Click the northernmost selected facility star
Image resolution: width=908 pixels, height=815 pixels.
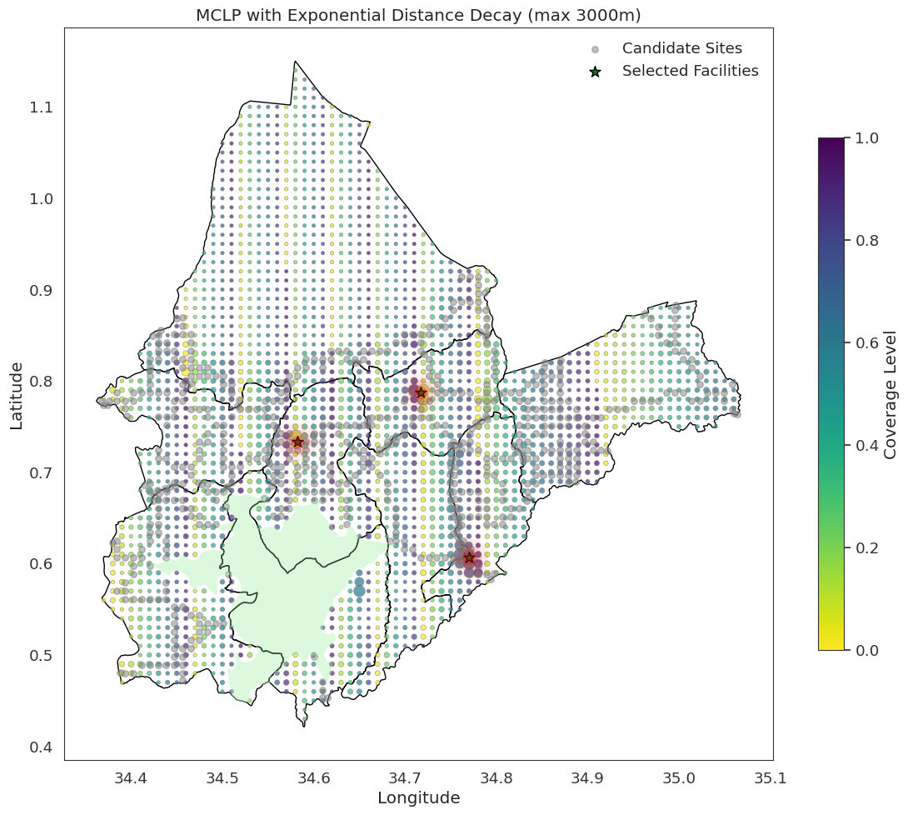(x=421, y=392)
